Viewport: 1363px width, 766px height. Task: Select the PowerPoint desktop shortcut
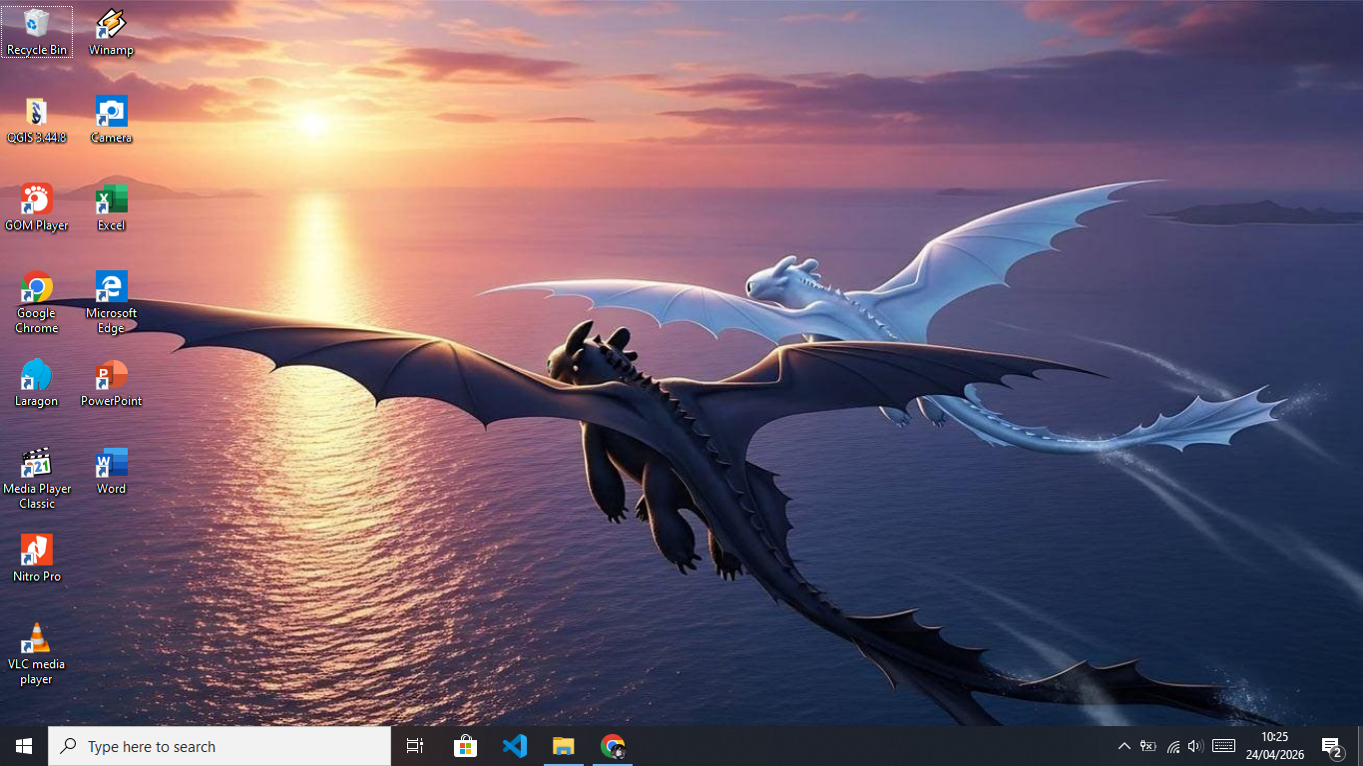111,383
